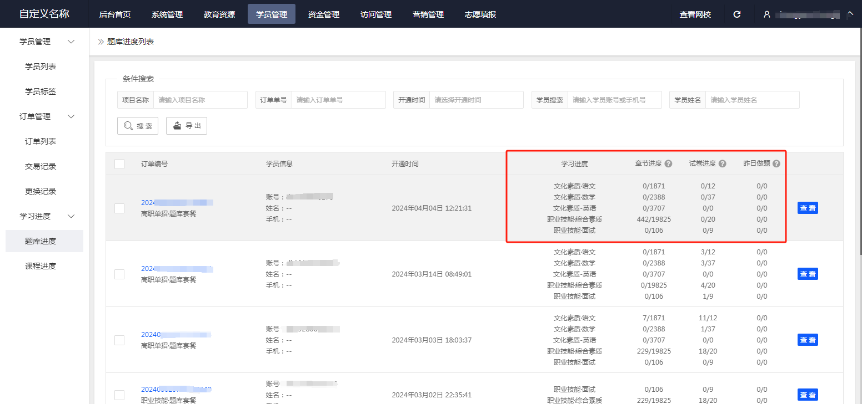Go to 交易记录 in sidebar

[x=41, y=166]
